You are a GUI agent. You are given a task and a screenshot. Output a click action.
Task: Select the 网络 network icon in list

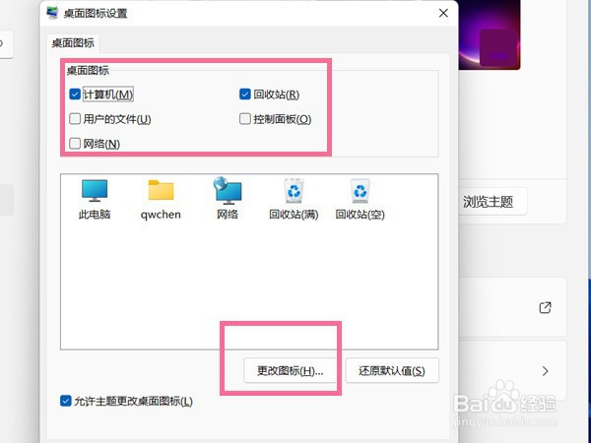228,199
